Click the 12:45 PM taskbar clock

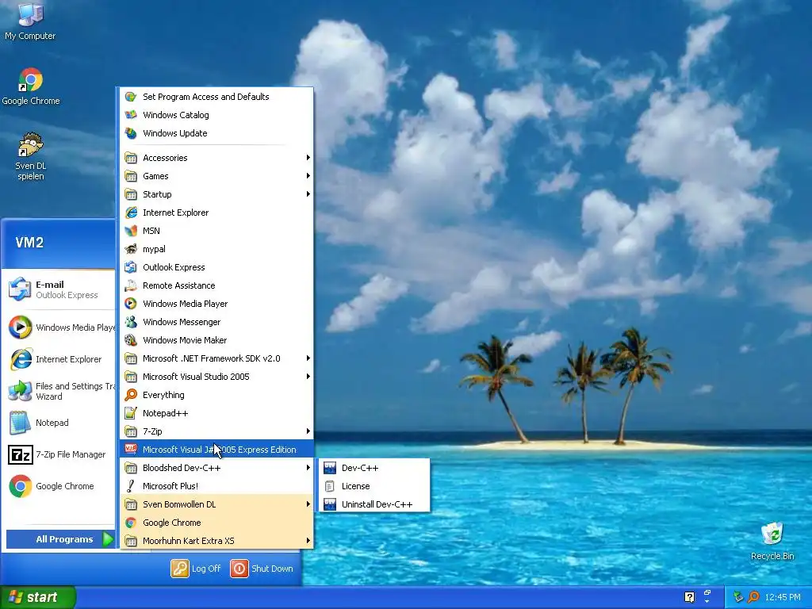783,597
